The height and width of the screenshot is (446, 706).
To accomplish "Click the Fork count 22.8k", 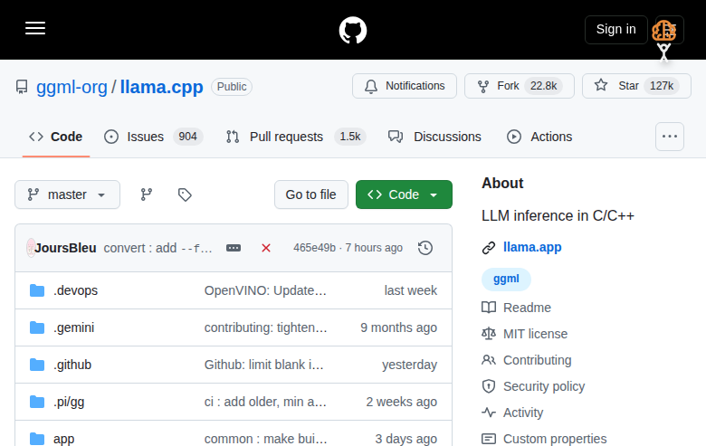I will [543, 86].
